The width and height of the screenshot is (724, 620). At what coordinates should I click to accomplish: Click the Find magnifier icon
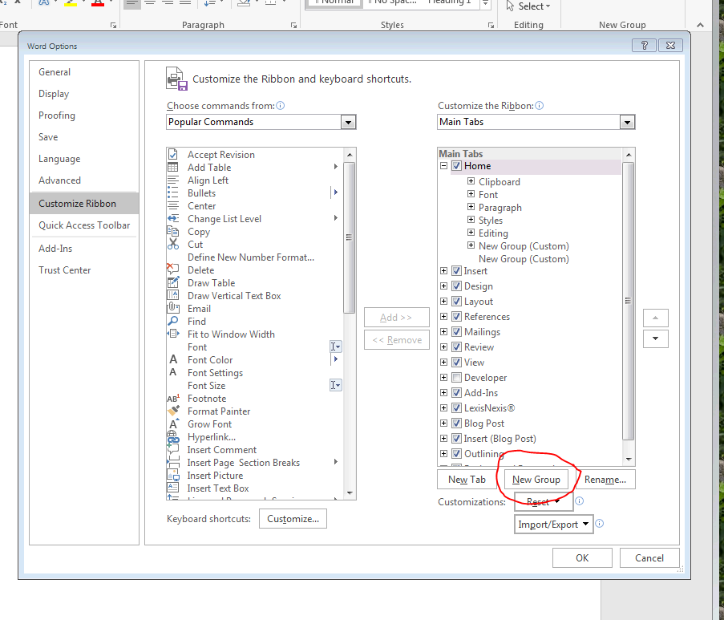[172, 322]
